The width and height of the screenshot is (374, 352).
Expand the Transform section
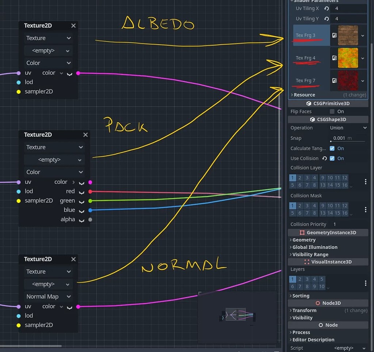coord(304,310)
